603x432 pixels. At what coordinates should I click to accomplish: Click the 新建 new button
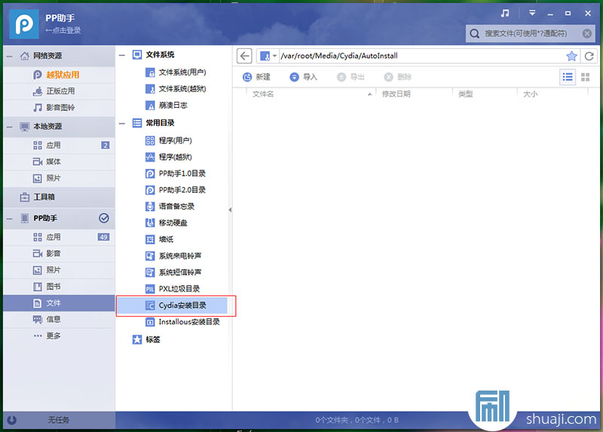point(256,78)
